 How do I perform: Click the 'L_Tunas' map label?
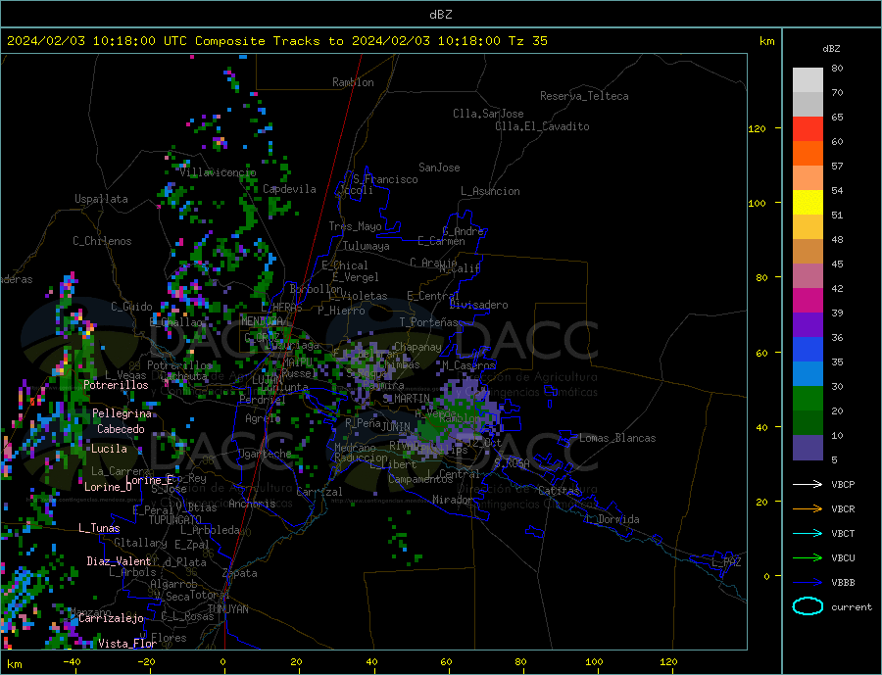point(99,528)
